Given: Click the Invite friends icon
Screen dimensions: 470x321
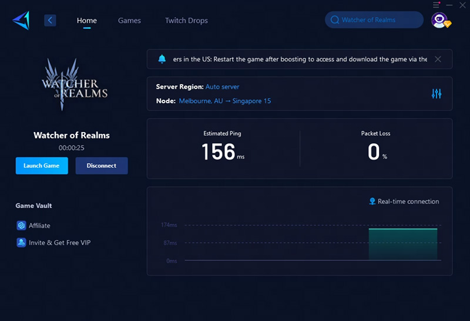Looking at the screenshot, I should (x=21, y=242).
